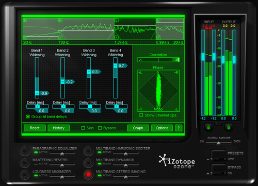This screenshot has height=186, width=258.
Task: Click the Correlation meter bar
Action: click(x=158, y=60)
